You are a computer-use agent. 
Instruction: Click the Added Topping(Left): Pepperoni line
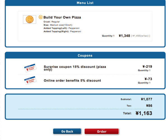click(x=62, y=28)
